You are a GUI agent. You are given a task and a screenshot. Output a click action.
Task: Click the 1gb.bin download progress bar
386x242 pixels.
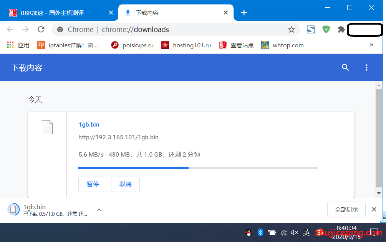click(198, 168)
